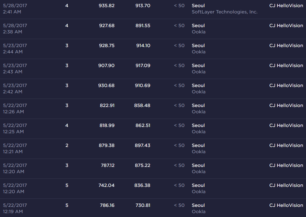Viewport: 306px width, 217px height.
Task: Click upload value 897.43
Action: (x=142, y=145)
